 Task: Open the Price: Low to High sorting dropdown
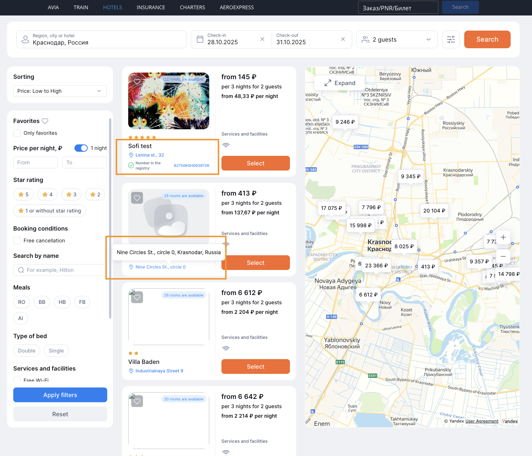click(60, 91)
